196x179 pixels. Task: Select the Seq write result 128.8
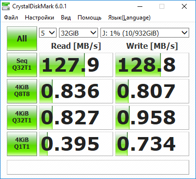152,65
